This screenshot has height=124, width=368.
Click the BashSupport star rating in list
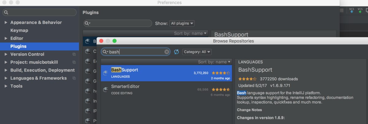(x=220, y=73)
